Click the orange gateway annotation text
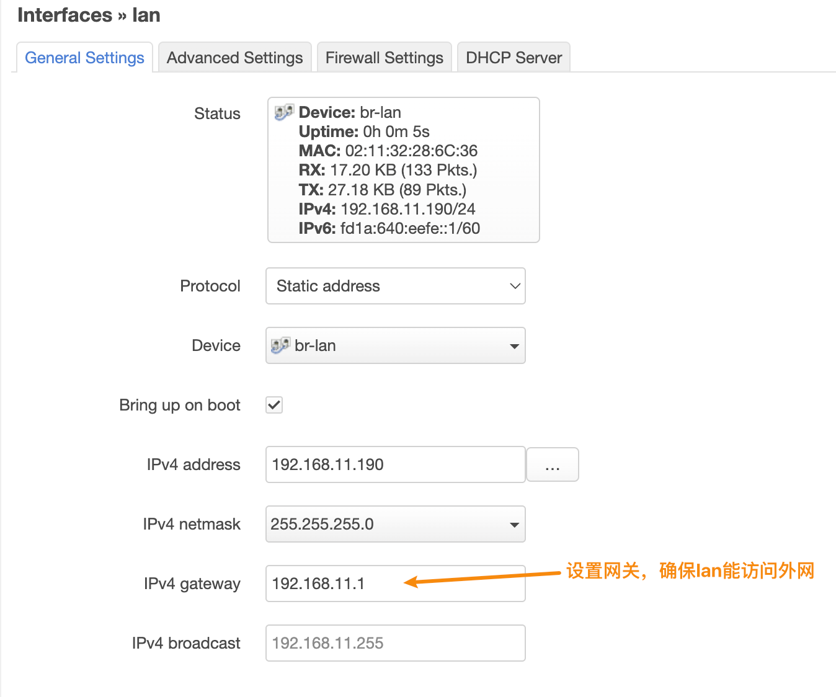The image size is (836, 697). click(690, 570)
